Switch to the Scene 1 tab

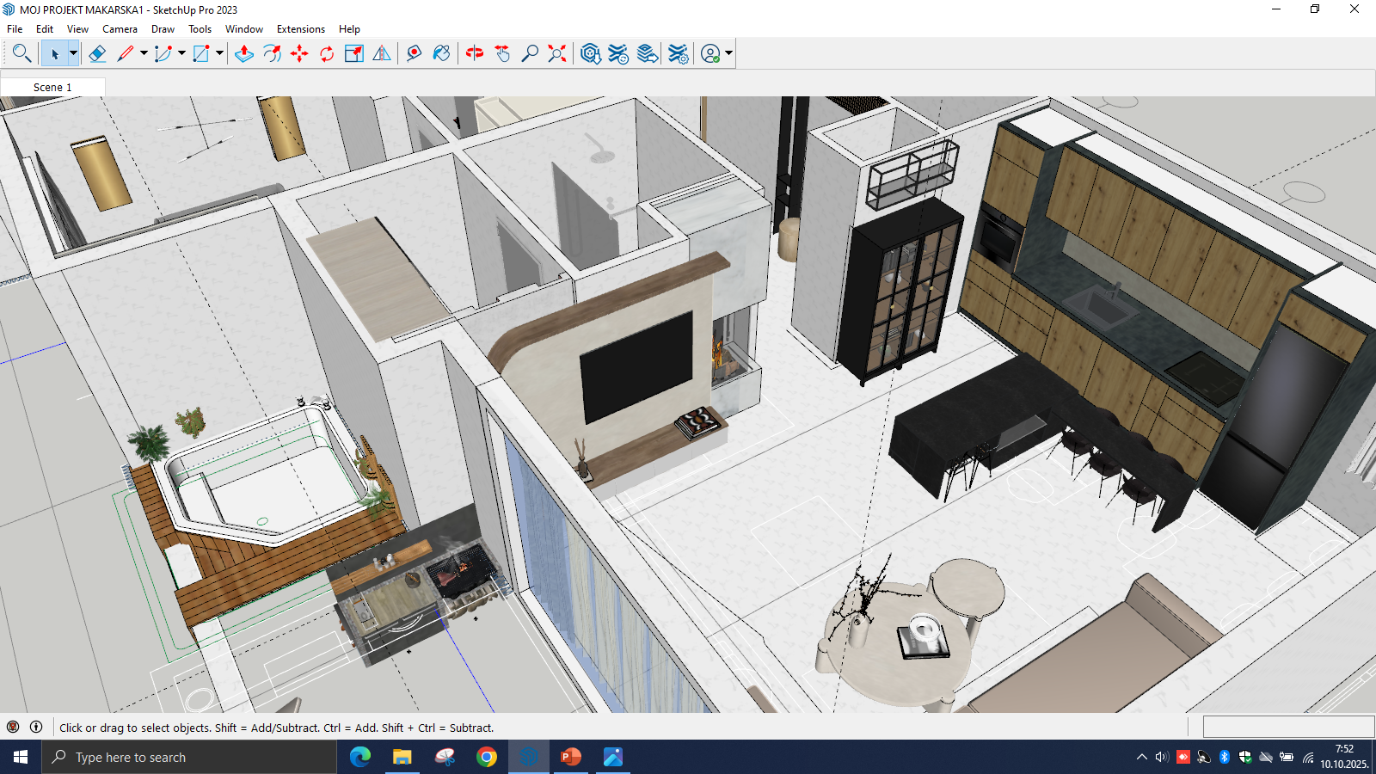(52, 87)
